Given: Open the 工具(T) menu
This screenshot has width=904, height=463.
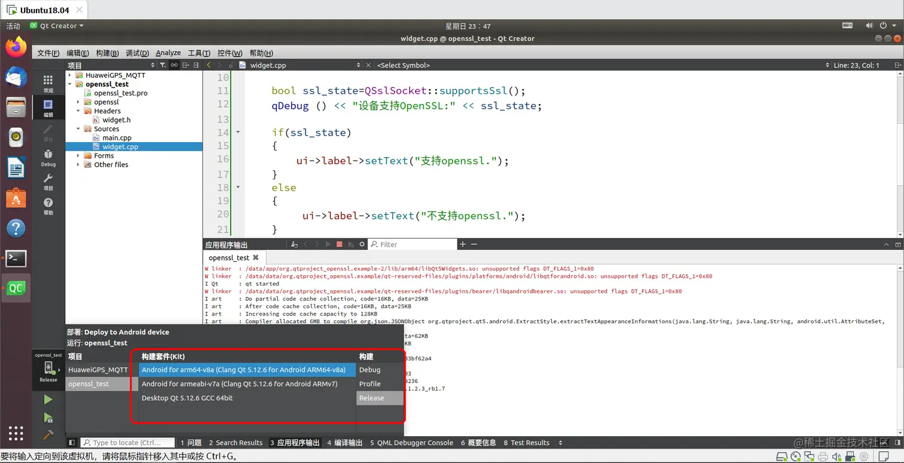Looking at the screenshot, I should (x=199, y=53).
